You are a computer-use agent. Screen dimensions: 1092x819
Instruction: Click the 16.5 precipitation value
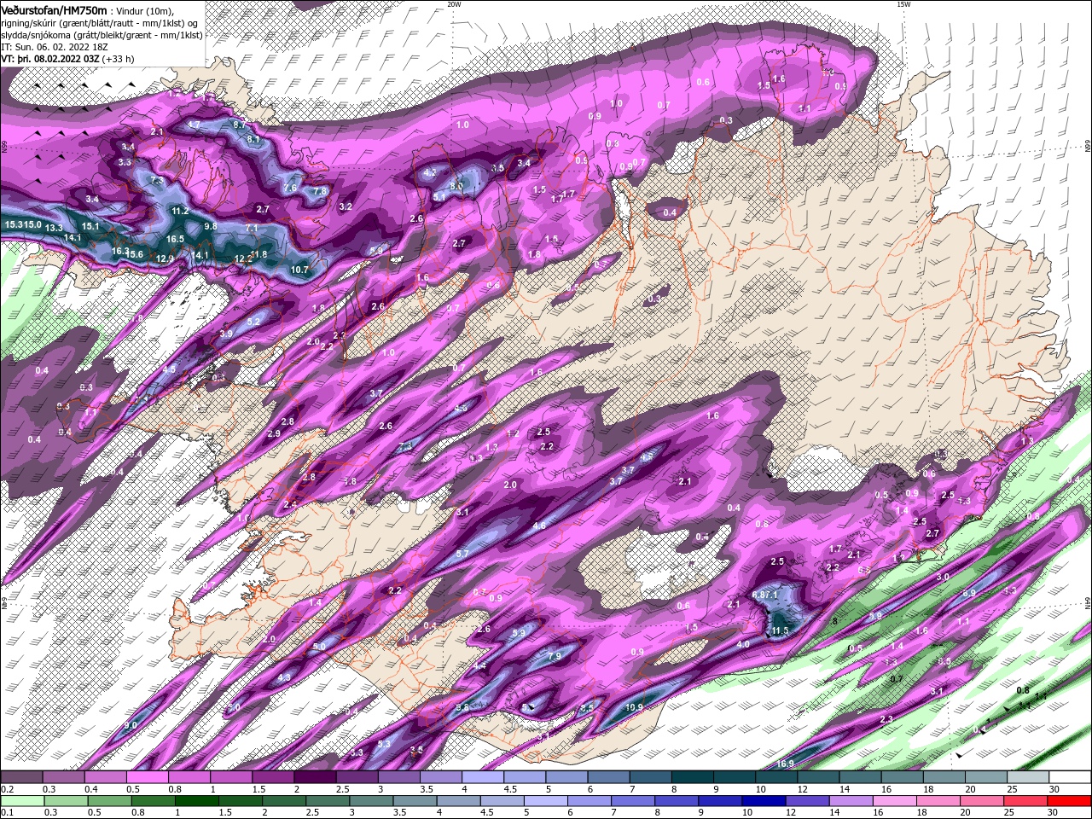click(x=176, y=240)
